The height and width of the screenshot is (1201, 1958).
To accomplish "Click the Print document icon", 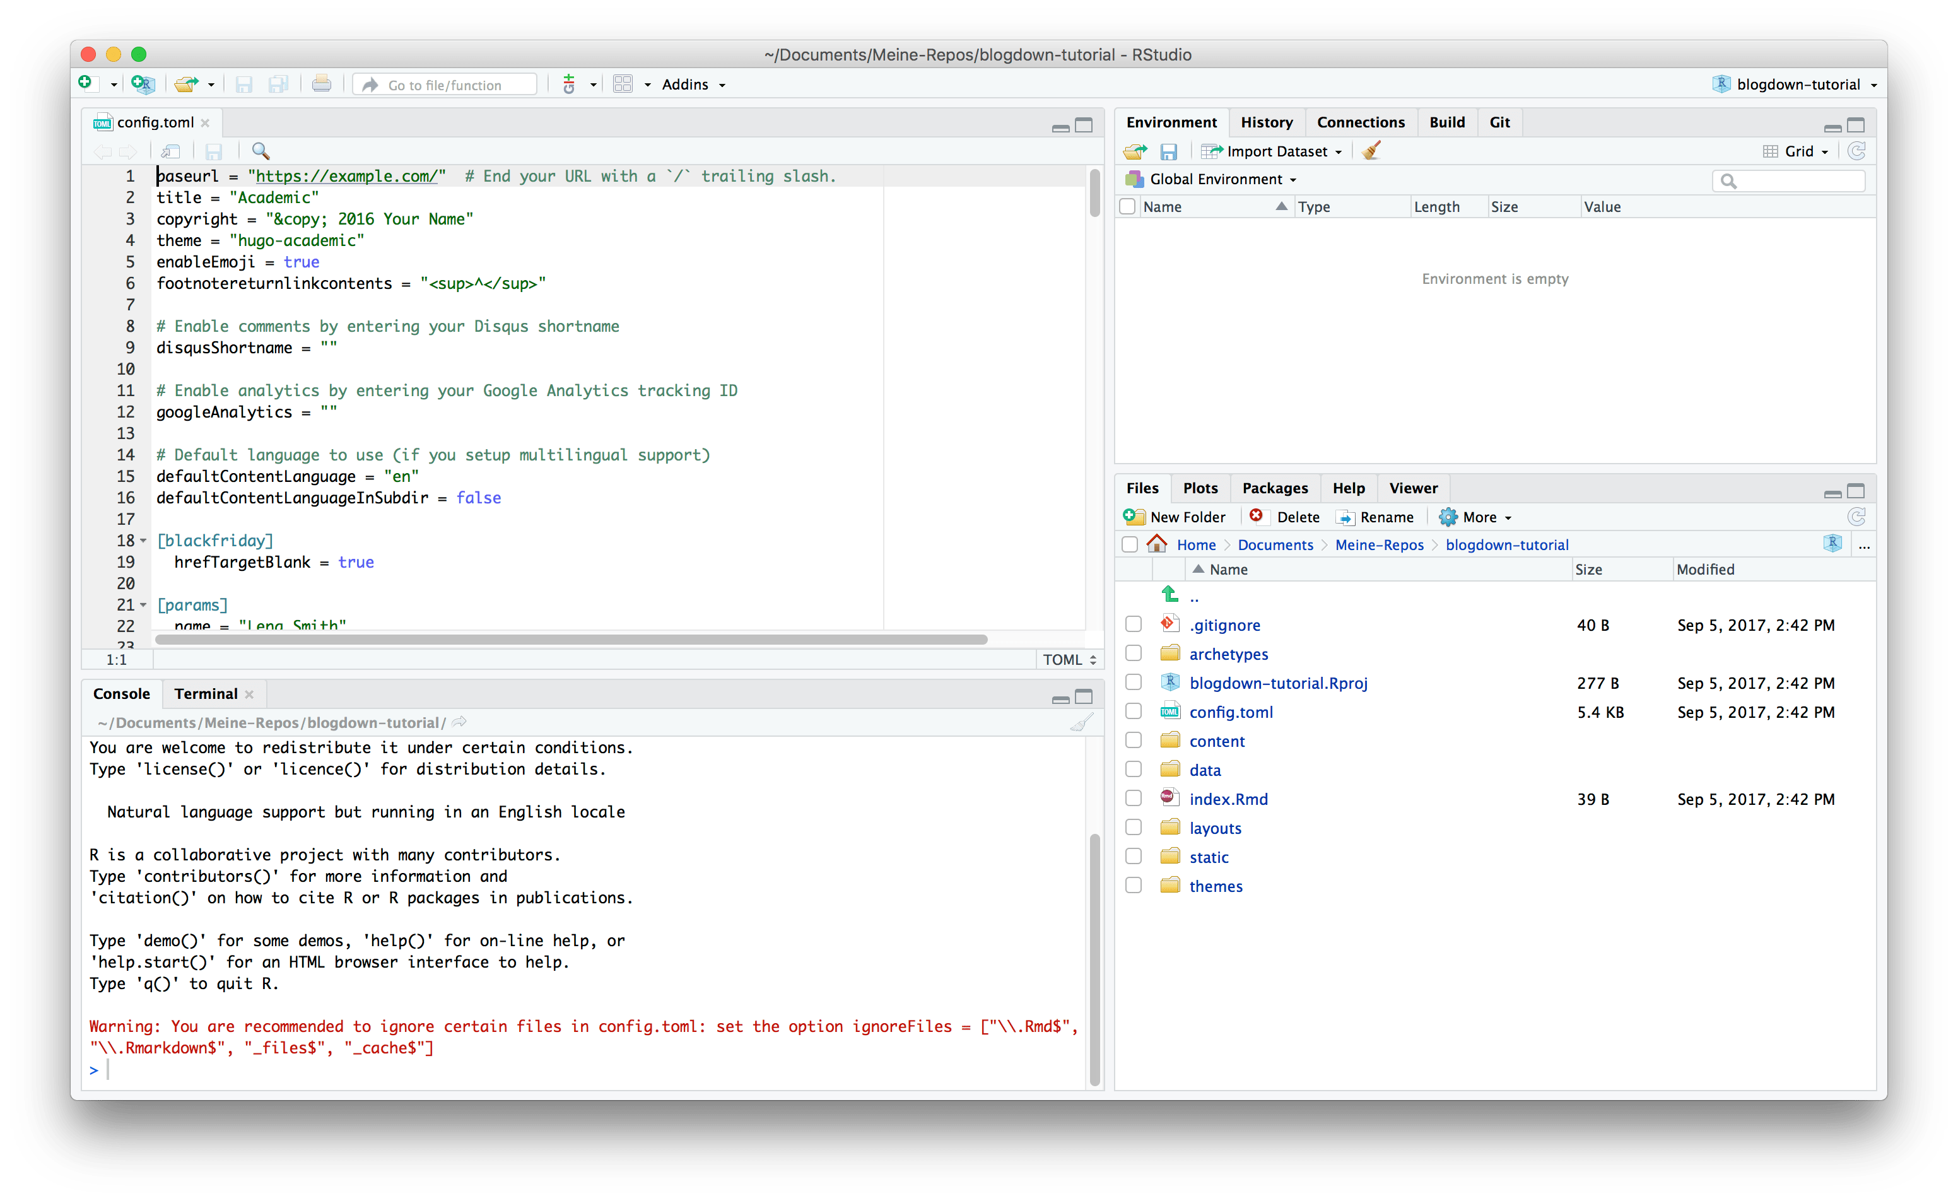I will pos(322,85).
